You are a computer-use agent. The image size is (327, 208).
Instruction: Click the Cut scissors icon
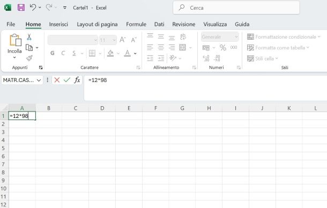coord(29,37)
